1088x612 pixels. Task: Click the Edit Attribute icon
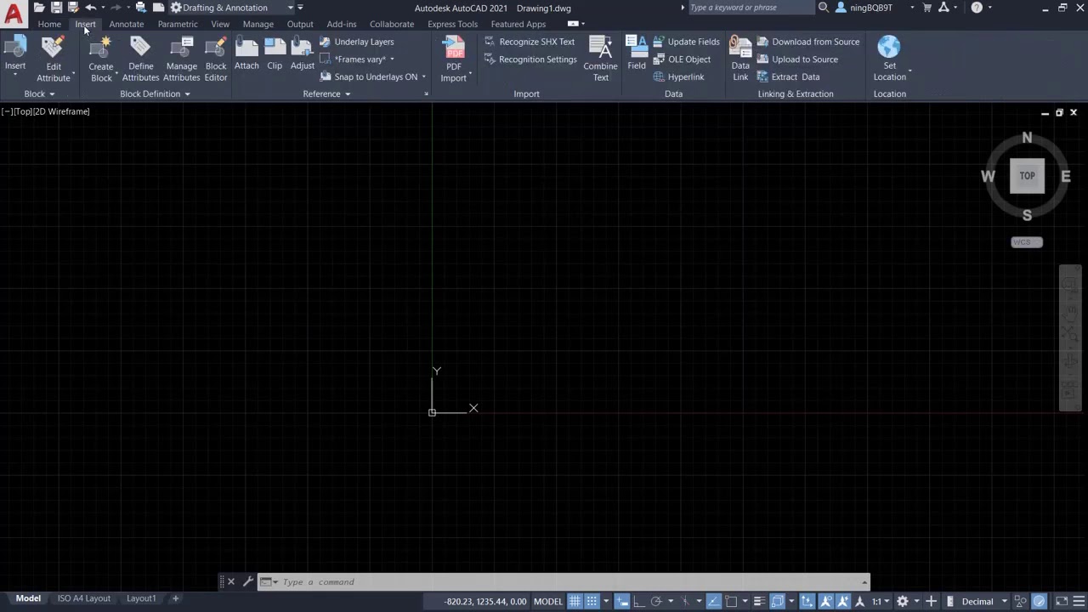[x=53, y=48]
